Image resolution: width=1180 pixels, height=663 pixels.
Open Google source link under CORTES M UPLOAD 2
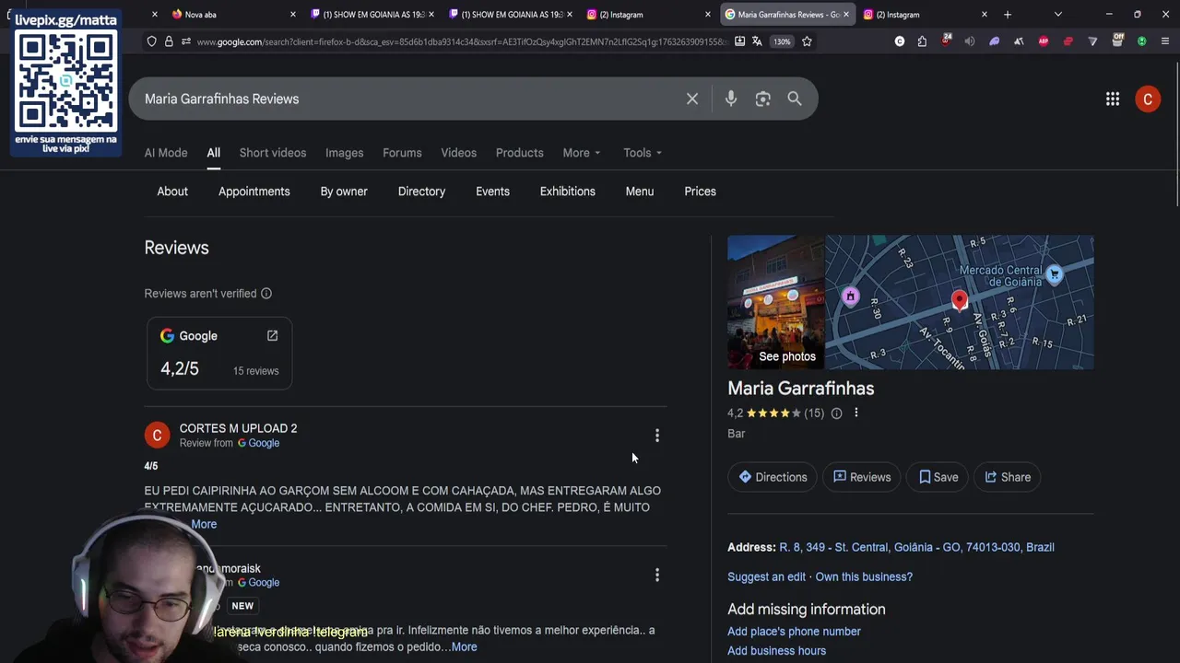coord(258,443)
